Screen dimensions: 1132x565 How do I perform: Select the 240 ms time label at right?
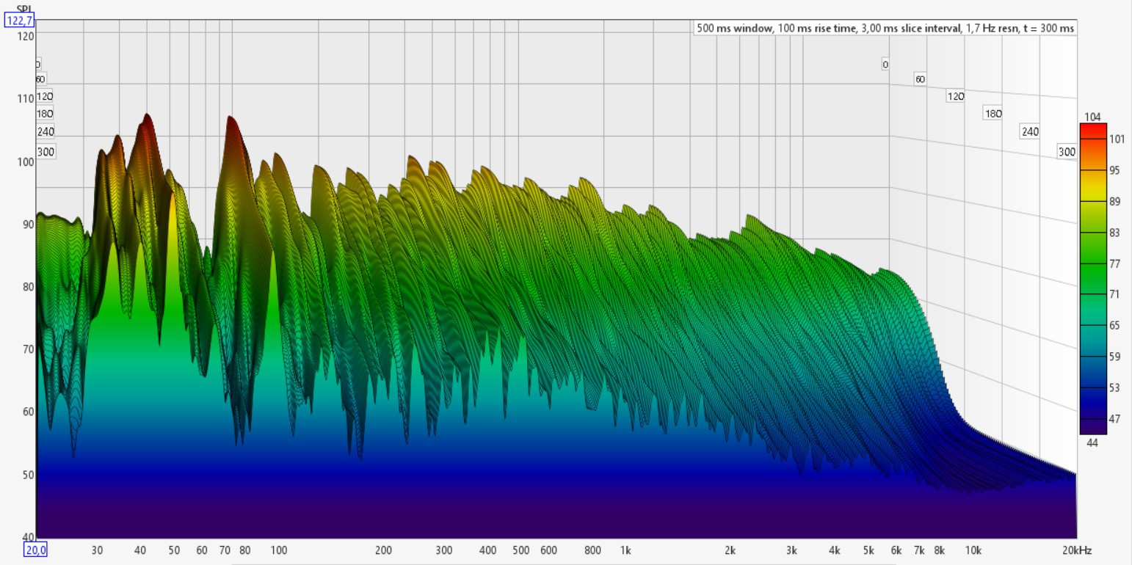pyautogui.click(x=1030, y=131)
